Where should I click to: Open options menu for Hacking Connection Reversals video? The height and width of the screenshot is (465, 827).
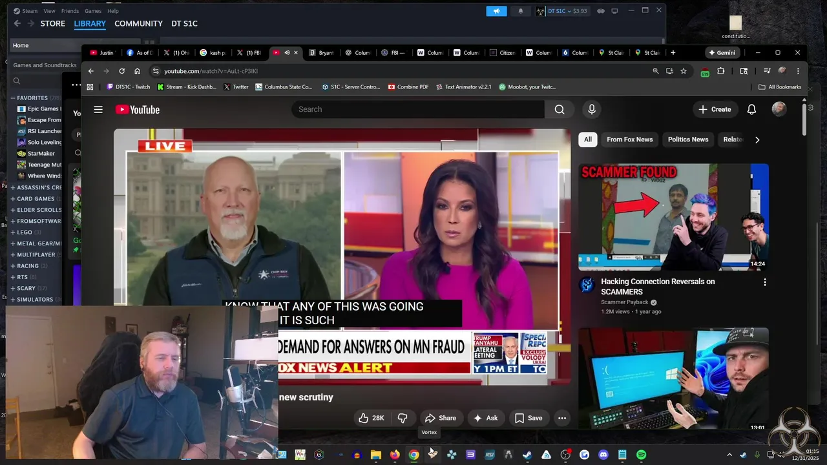pyautogui.click(x=765, y=282)
